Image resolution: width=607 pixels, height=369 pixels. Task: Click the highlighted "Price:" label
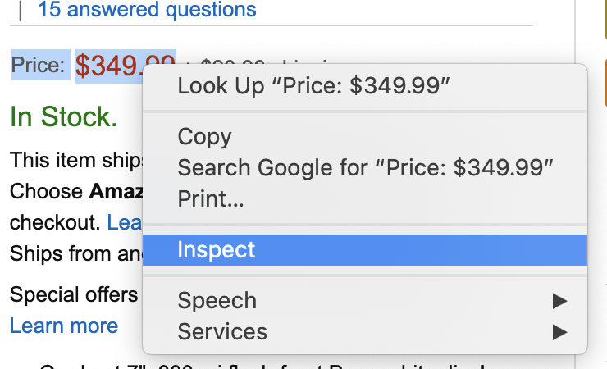click(38, 66)
